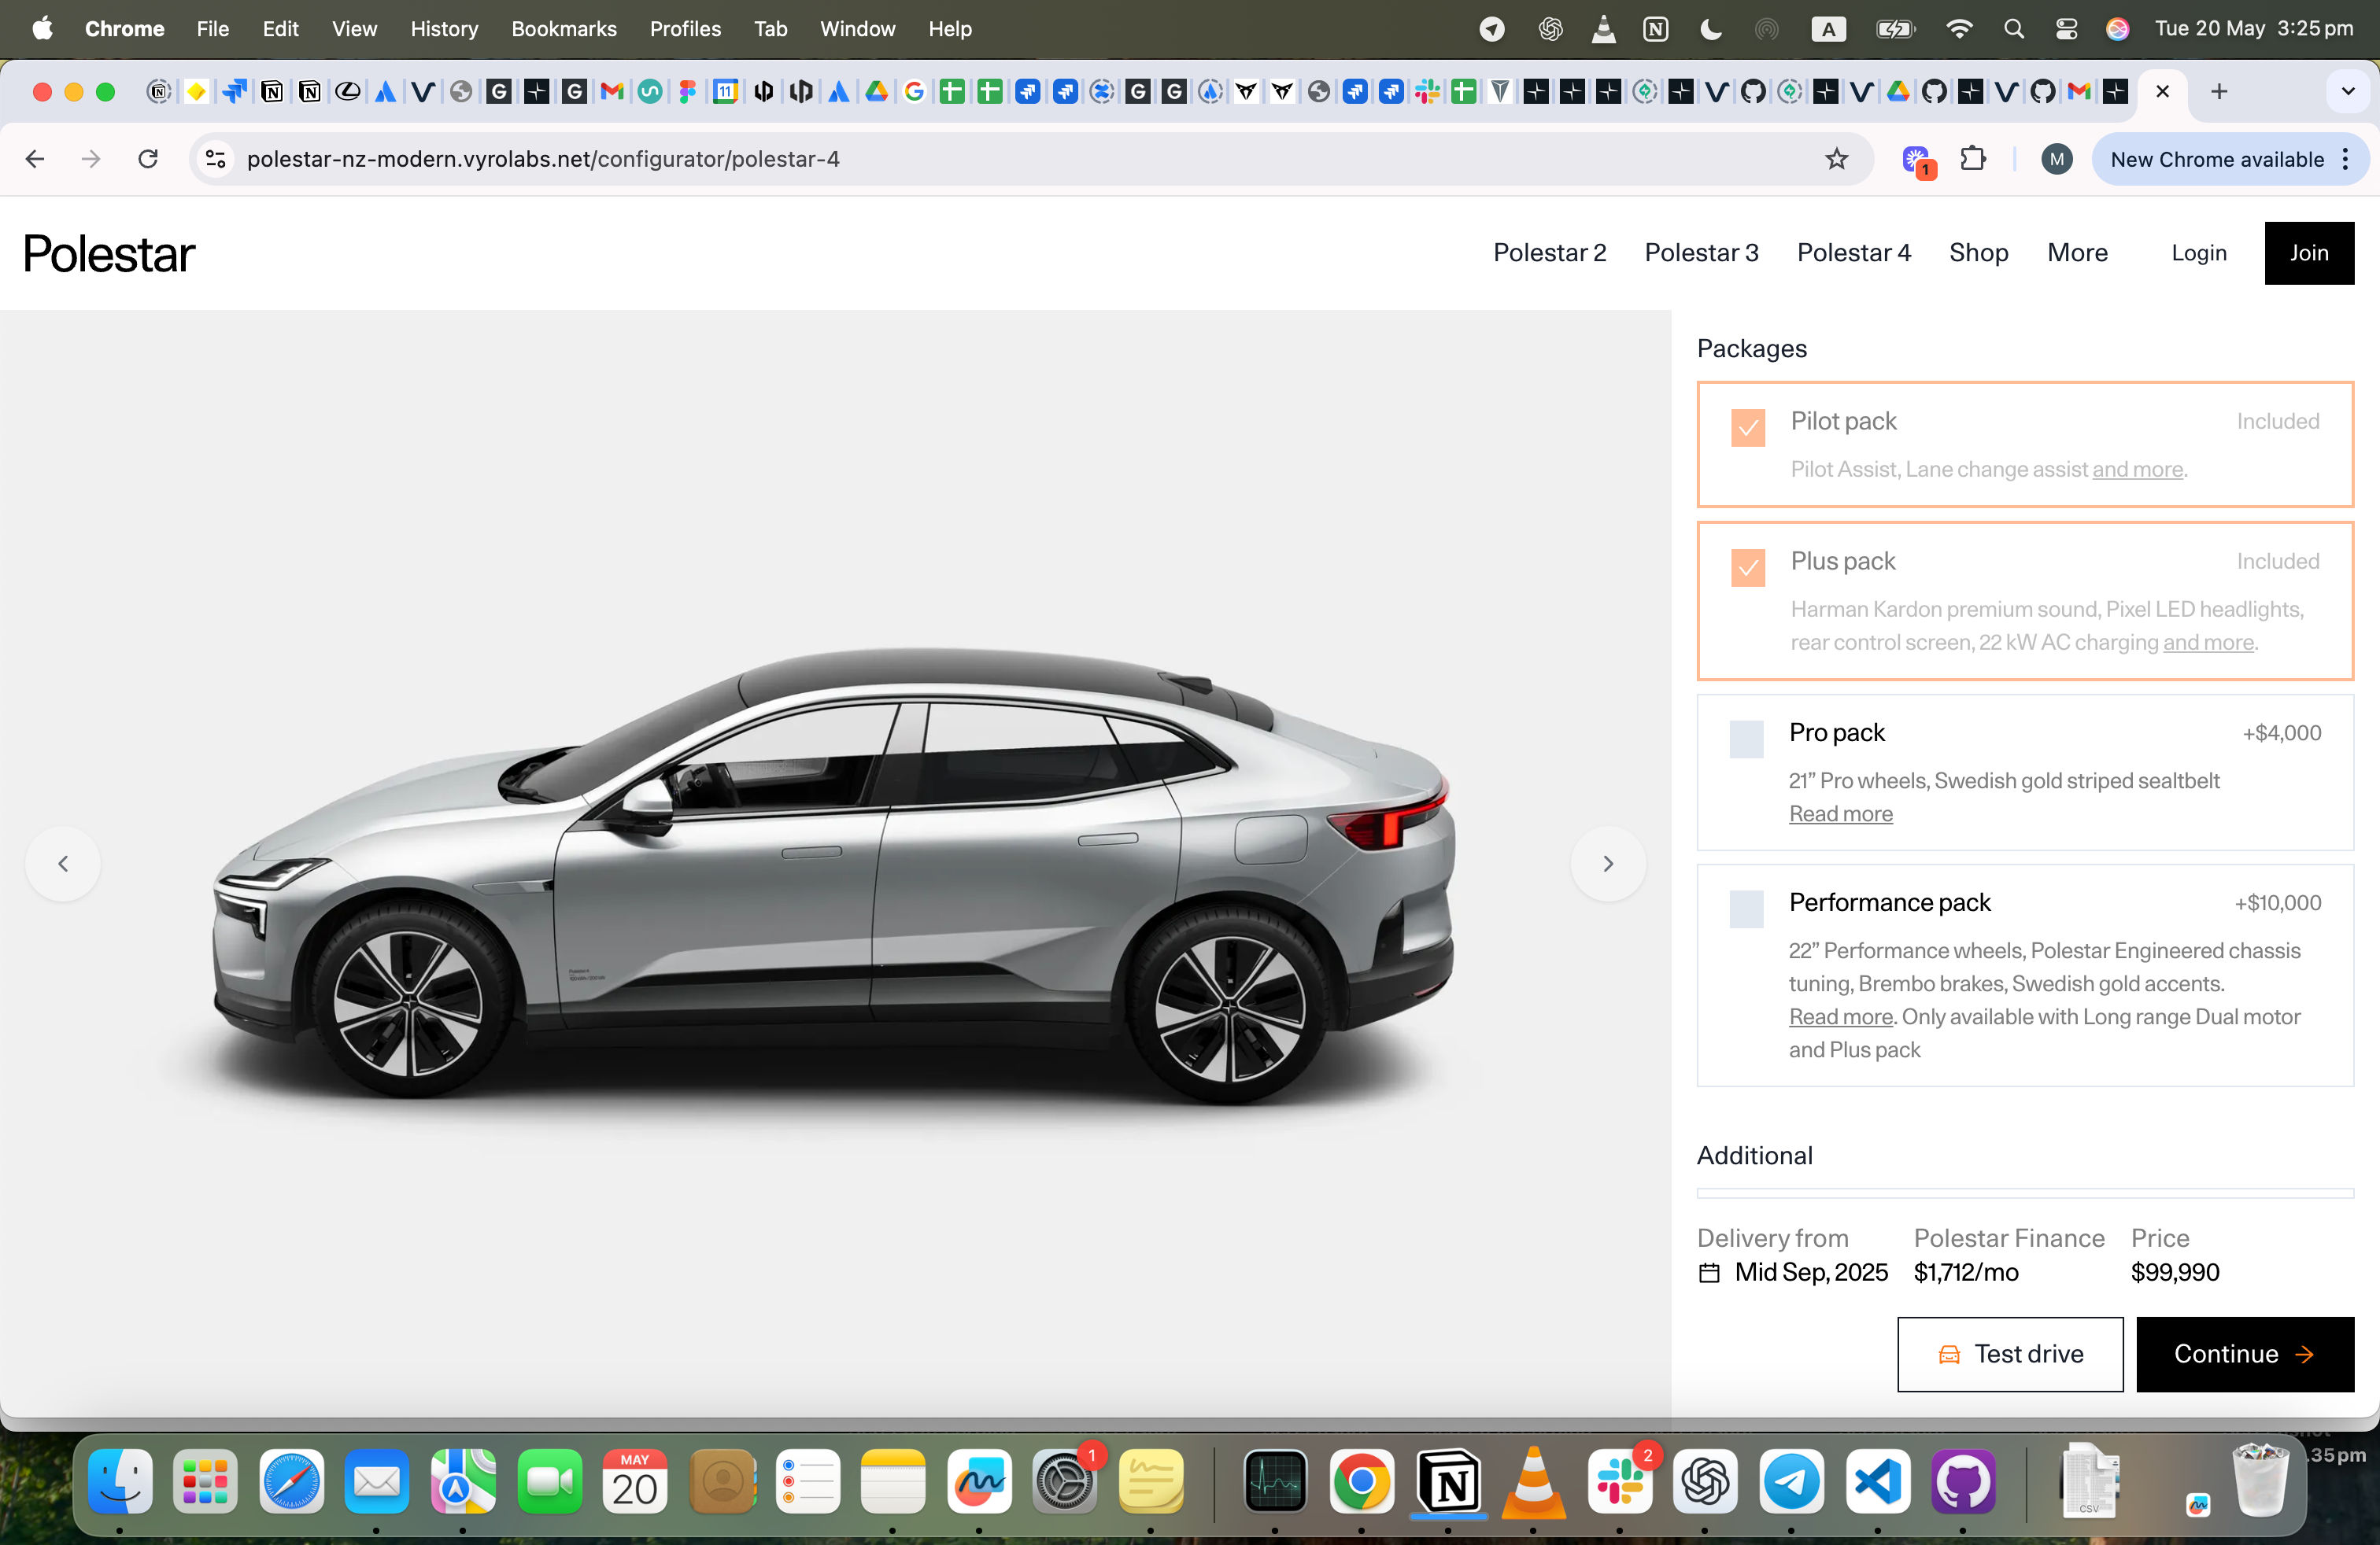This screenshot has width=2380, height=1545.
Task: Click the Polestar logo
Action: pyautogui.click(x=109, y=254)
